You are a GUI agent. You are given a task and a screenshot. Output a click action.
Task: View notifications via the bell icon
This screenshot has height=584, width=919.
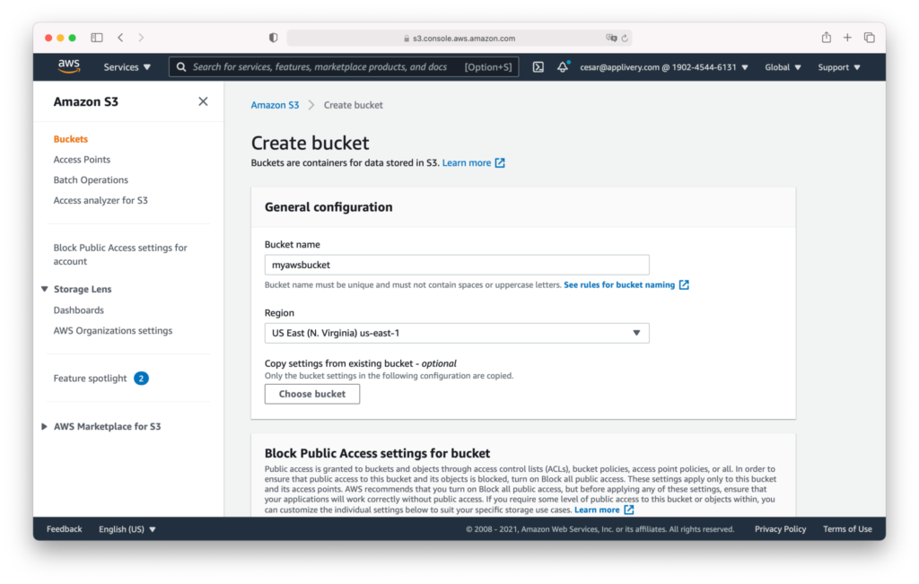point(562,66)
